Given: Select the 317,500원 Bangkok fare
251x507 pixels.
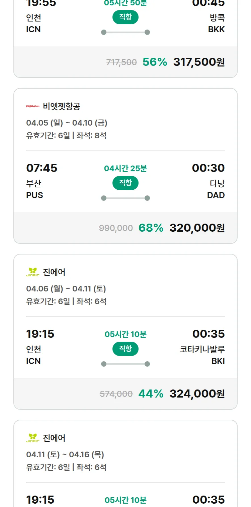Looking at the screenshot, I should click(x=199, y=62).
